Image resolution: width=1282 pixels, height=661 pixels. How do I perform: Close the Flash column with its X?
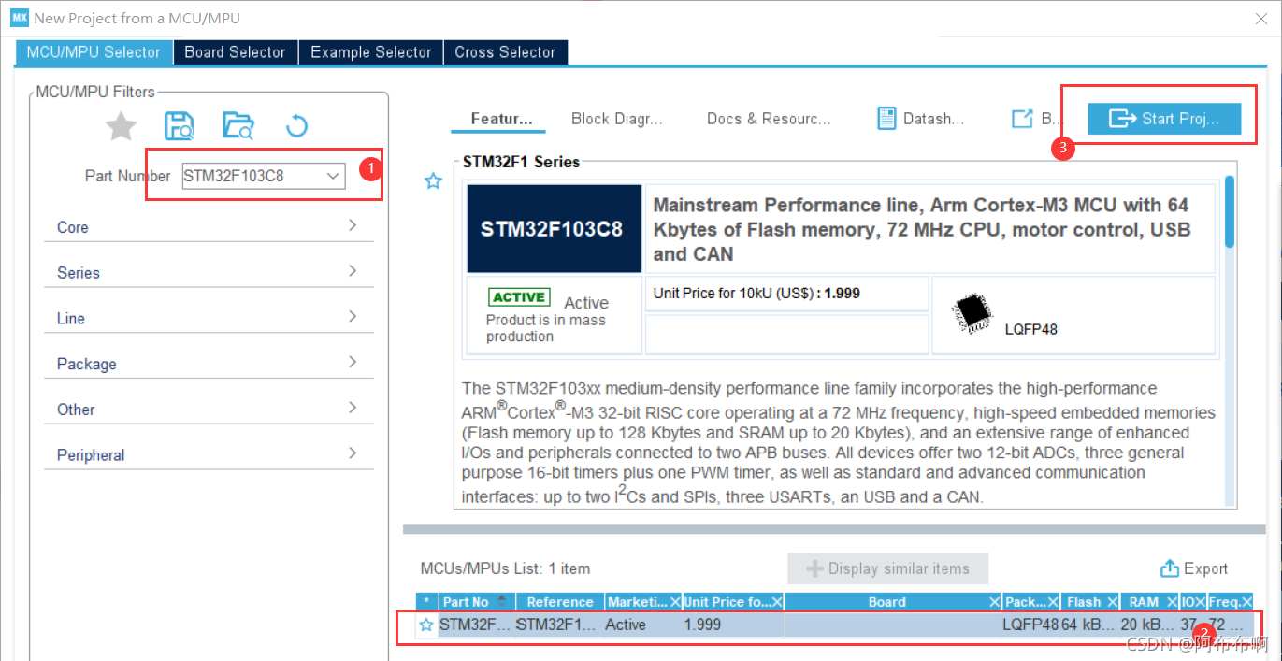click(x=1113, y=602)
